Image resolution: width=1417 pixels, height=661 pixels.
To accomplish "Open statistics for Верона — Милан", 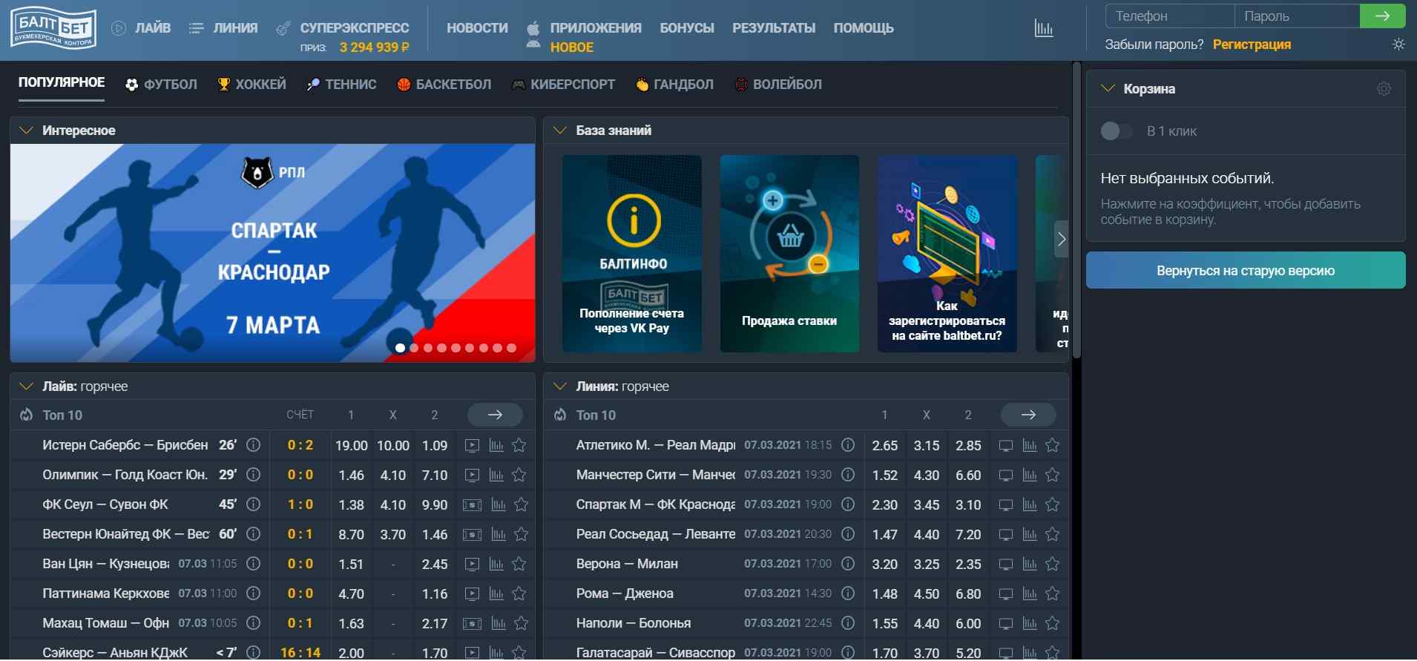I will tap(1030, 565).
